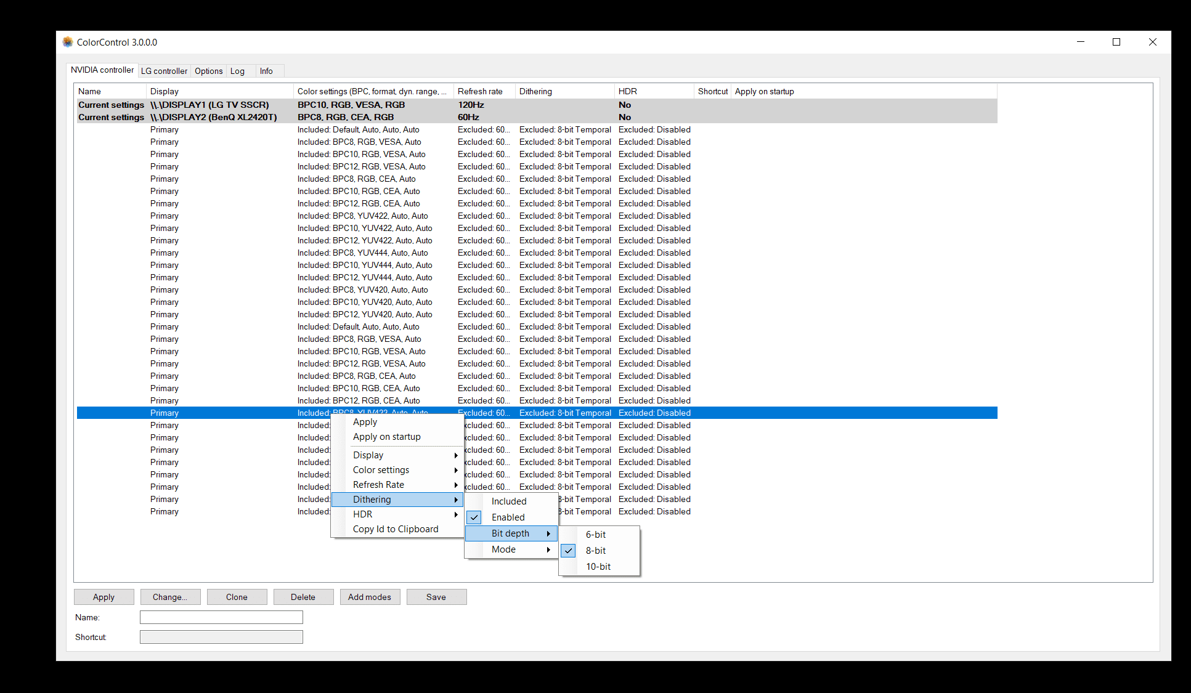Click the Clone button
This screenshot has width=1191, height=693.
pyautogui.click(x=237, y=597)
